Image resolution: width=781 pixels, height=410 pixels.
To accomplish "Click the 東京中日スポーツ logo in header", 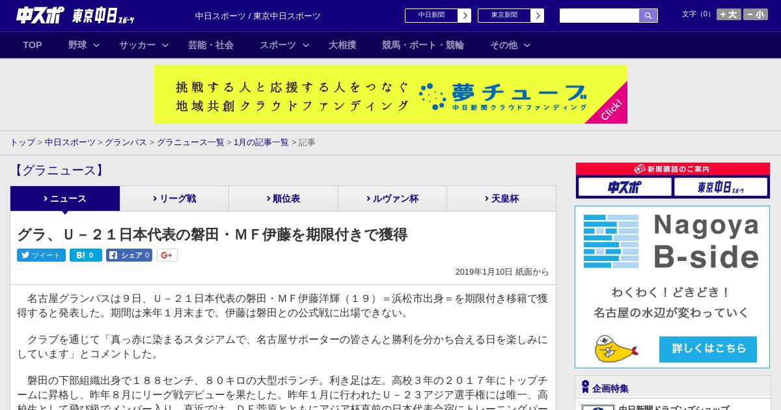I will click(103, 16).
